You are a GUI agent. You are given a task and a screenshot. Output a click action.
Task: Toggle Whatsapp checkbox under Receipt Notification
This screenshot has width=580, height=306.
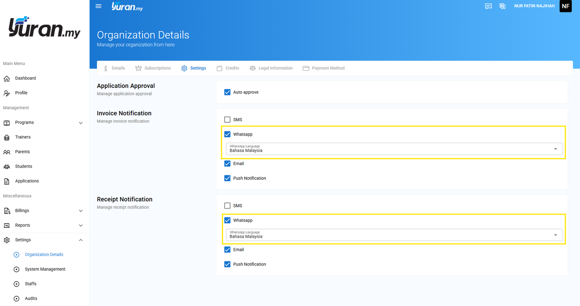[x=227, y=220]
